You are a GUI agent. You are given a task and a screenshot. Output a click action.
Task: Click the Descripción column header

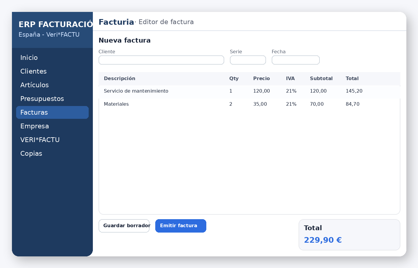click(x=119, y=78)
